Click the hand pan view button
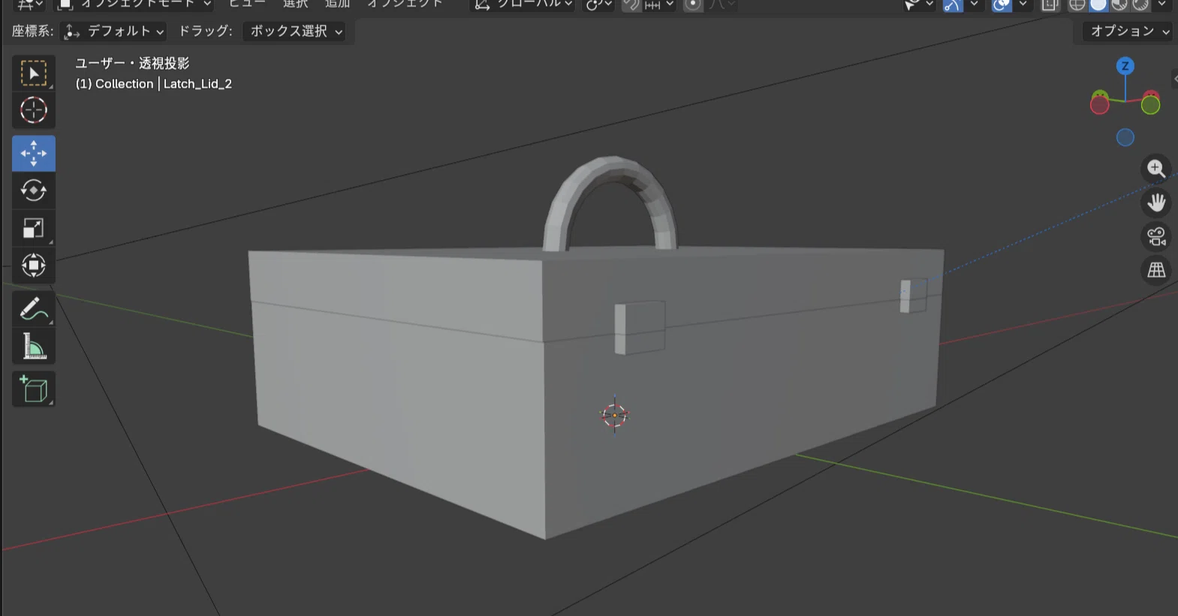This screenshot has height=616, width=1178. pos(1156,203)
